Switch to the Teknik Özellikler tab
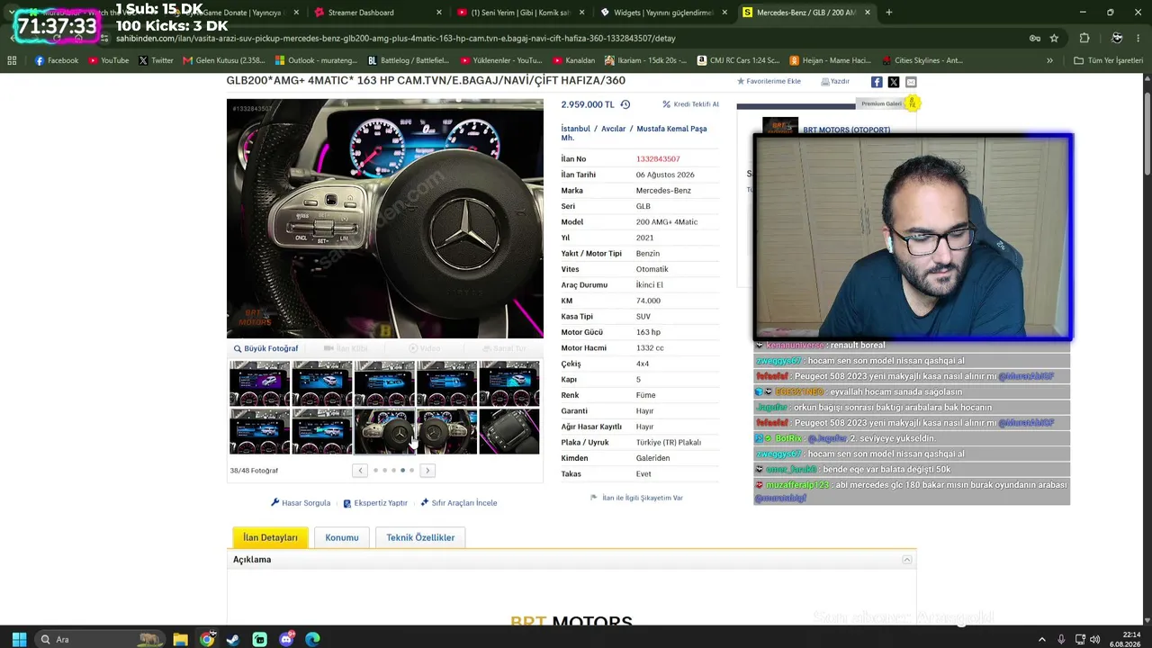1152x648 pixels. pyautogui.click(x=420, y=537)
